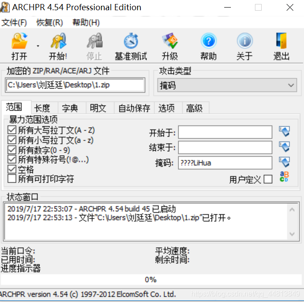Image resolution: width=304 pixels, height=302 pixels.
Task: Enable the 用户定义 checkbox
Action: [x=268, y=179]
